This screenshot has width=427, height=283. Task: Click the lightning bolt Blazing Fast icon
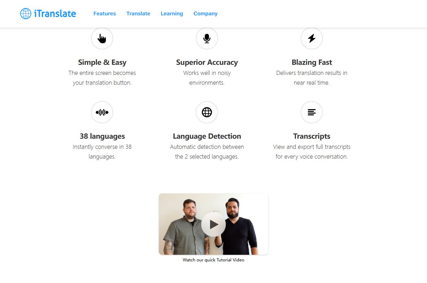pyautogui.click(x=312, y=38)
